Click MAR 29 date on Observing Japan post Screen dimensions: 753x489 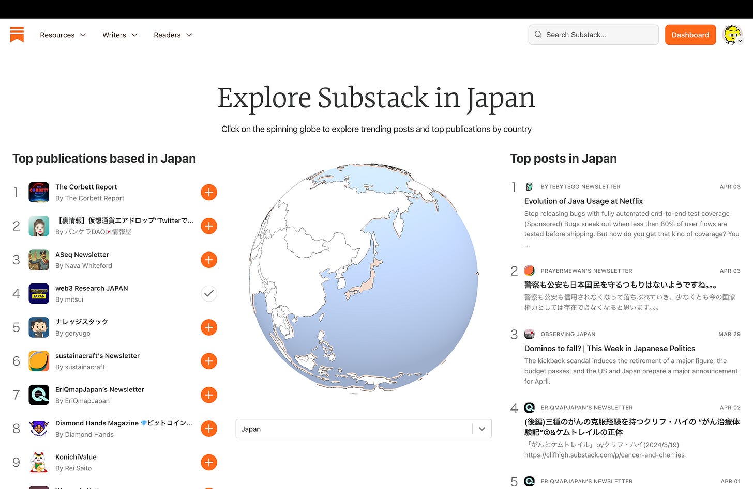(729, 334)
